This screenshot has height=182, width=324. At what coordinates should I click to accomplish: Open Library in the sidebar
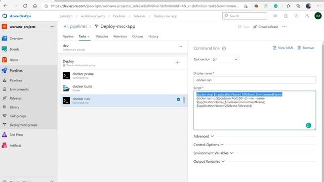14,107
